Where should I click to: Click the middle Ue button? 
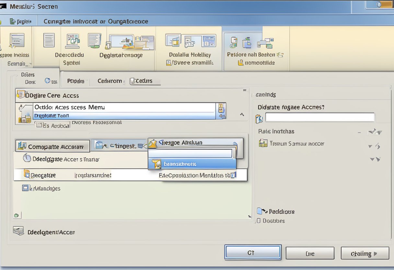tap(309, 253)
